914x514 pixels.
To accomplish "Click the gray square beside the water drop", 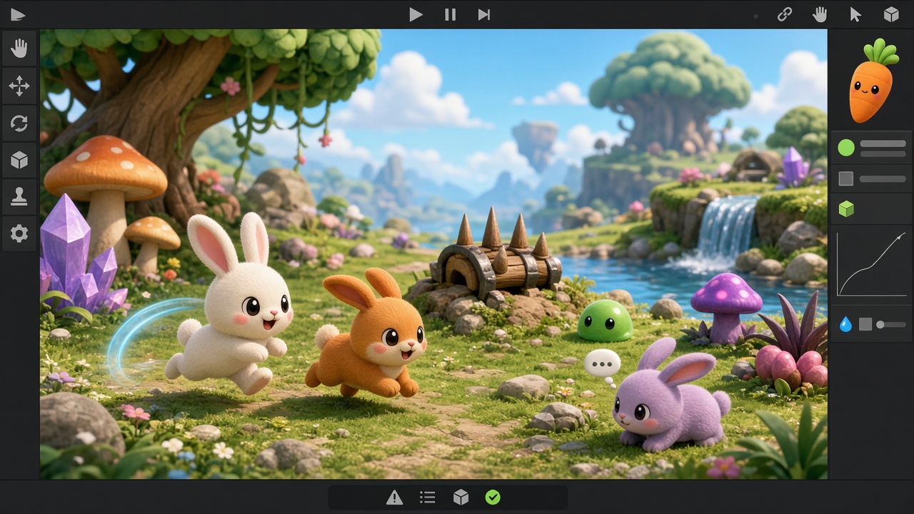I will tap(865, 324).
